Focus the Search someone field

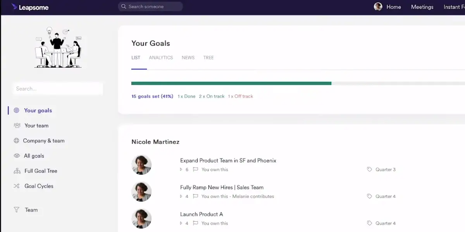tap(150, 7)
